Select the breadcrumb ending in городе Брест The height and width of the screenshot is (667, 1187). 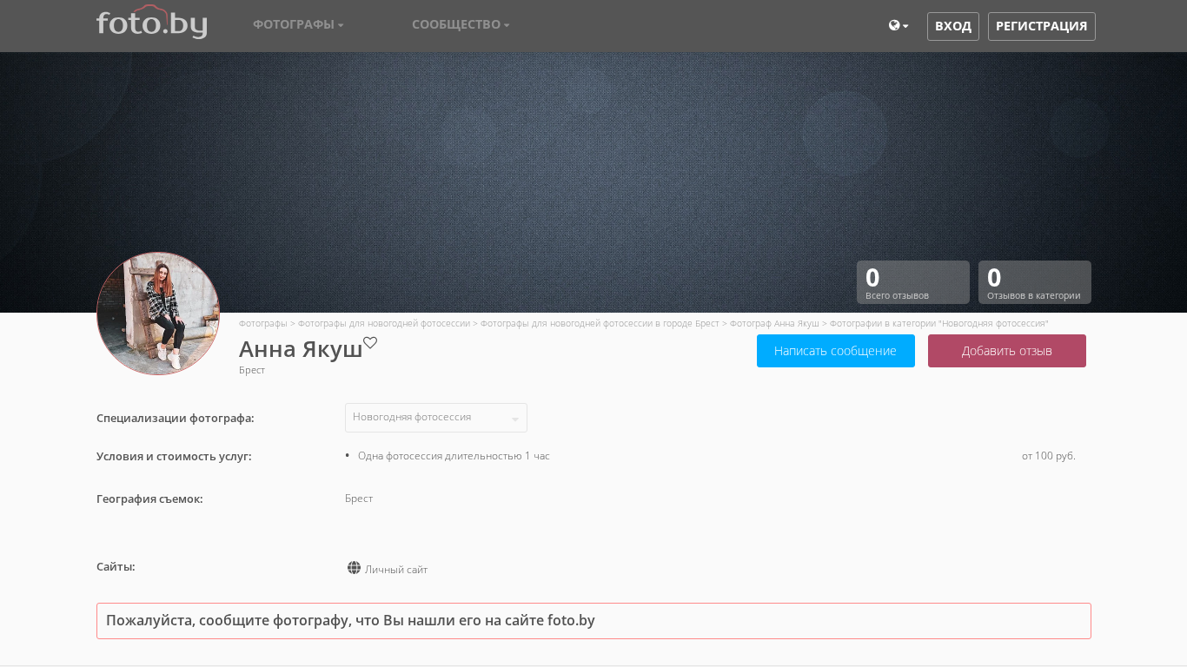click(600, 323)
